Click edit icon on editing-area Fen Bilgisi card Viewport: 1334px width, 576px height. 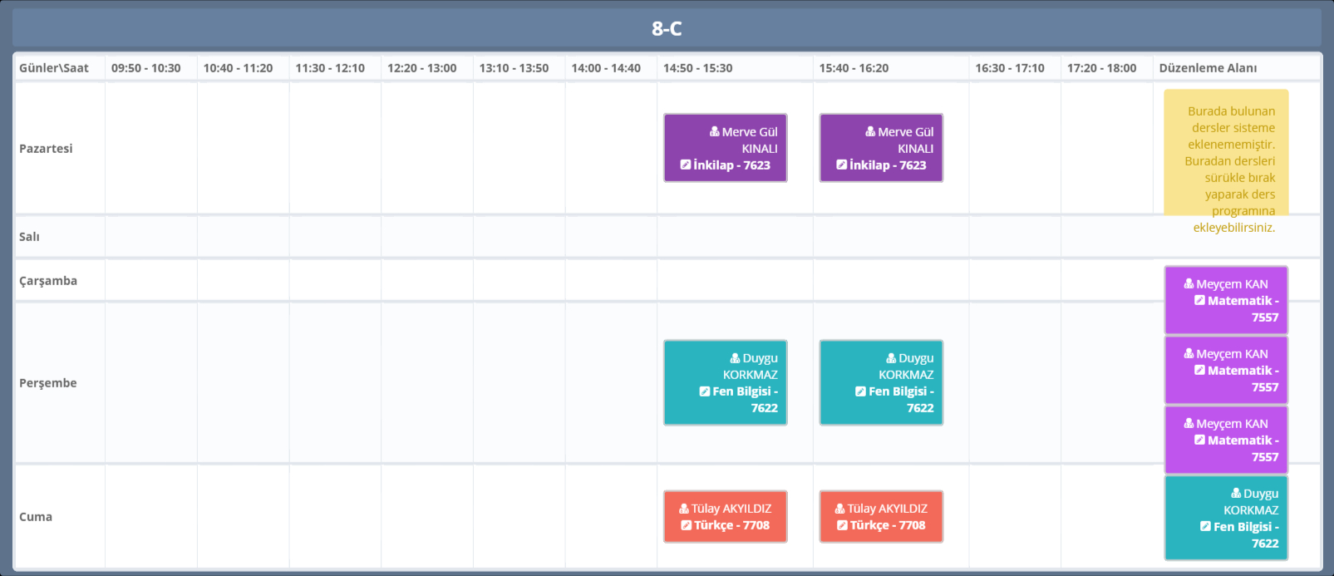tap(1206, 527)
